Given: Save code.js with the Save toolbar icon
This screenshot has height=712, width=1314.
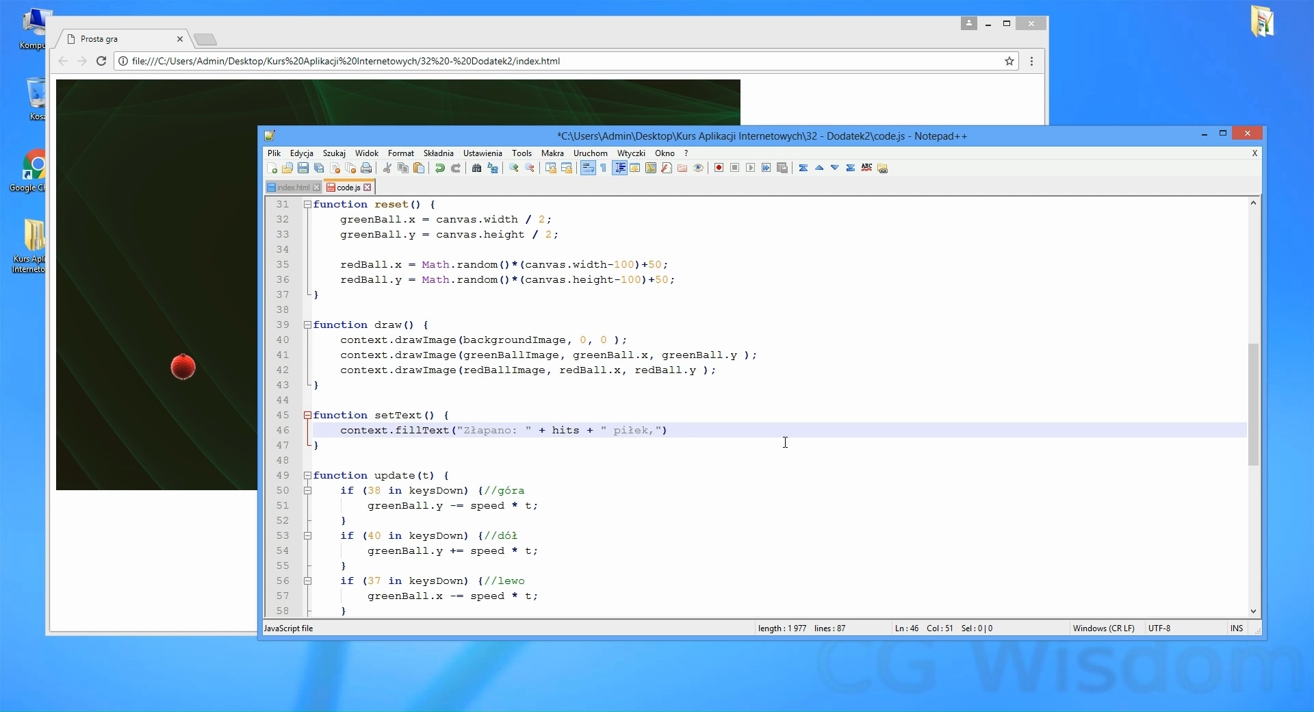Looking at the screenshot, I should tap(303, 168).
